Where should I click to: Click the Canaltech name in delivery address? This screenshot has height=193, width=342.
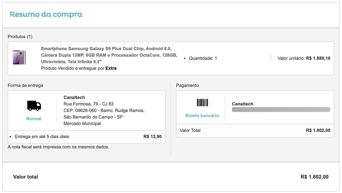[x=74, y=97]
